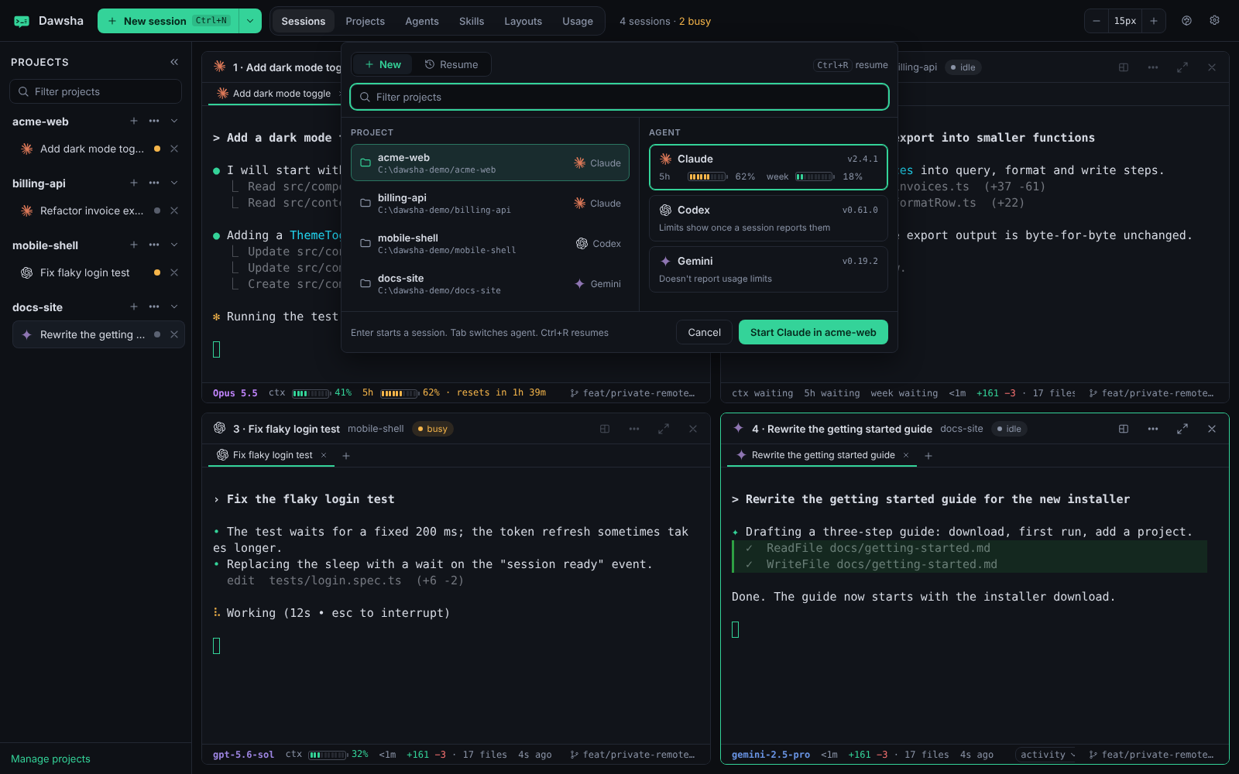The height and width of the screenshot is (774, 1239).
Task: Close the 'Rewrite the getting started guide' tab
Action: pyautogui.click(x=906, y=455)
